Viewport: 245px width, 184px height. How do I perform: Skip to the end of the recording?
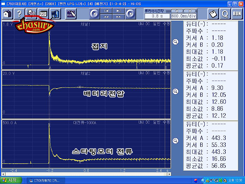[118, 11]
